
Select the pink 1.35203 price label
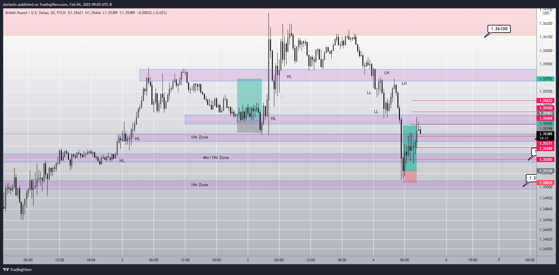[546, 160]
